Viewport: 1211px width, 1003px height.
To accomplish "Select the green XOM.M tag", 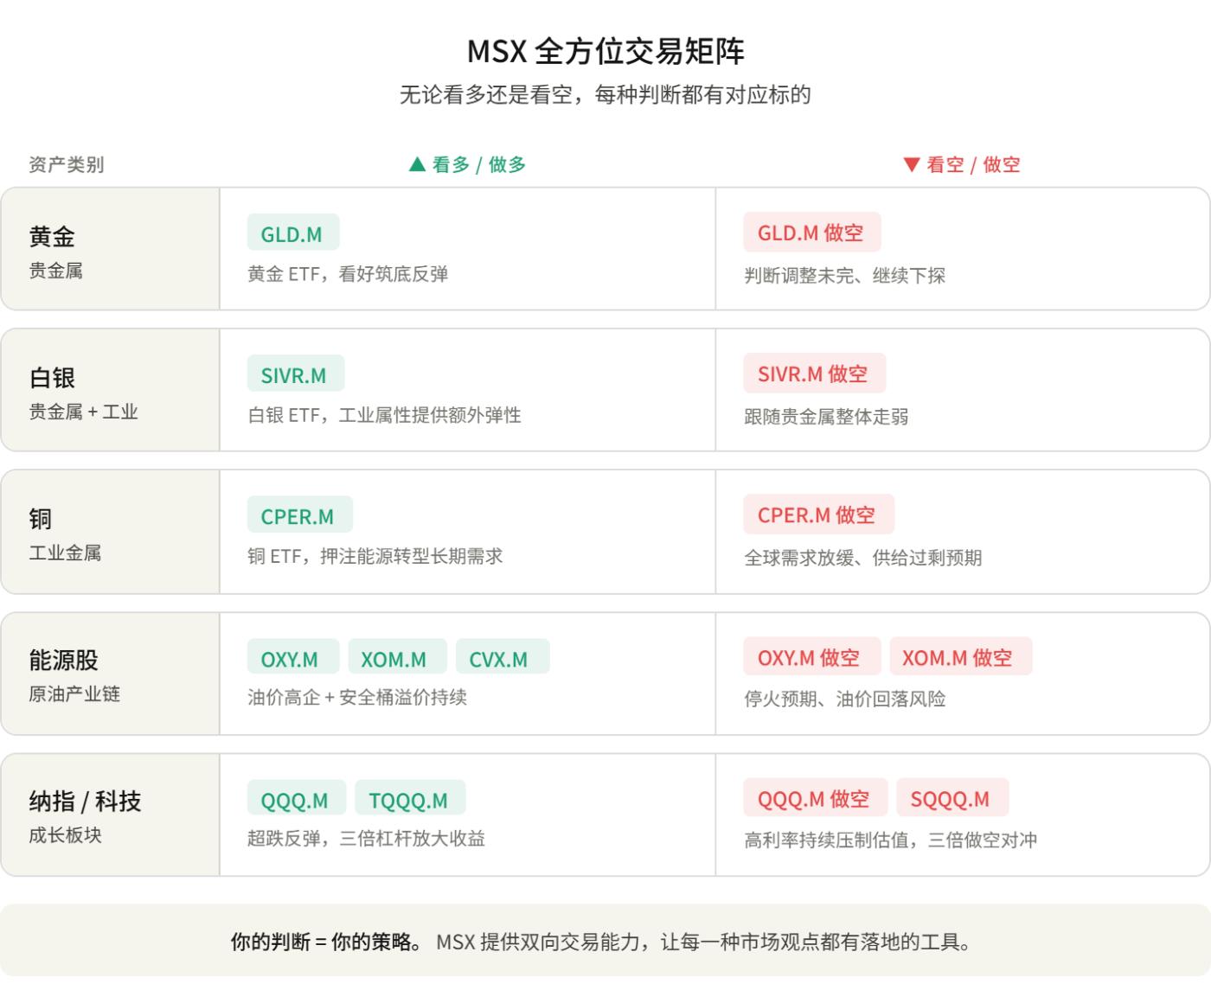I will point(394,658).
